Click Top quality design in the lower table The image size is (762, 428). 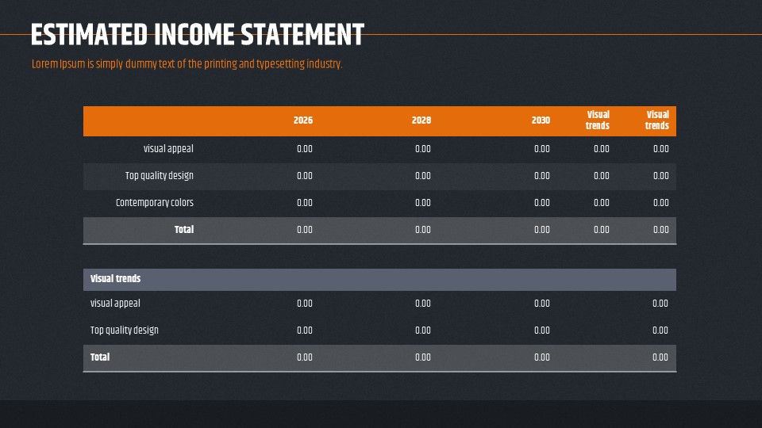click(125, 330)
